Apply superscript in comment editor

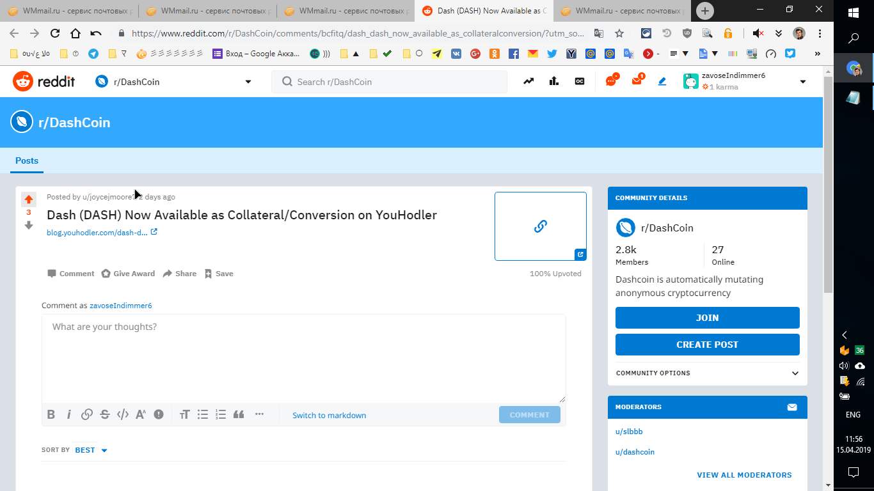point(141,414)
